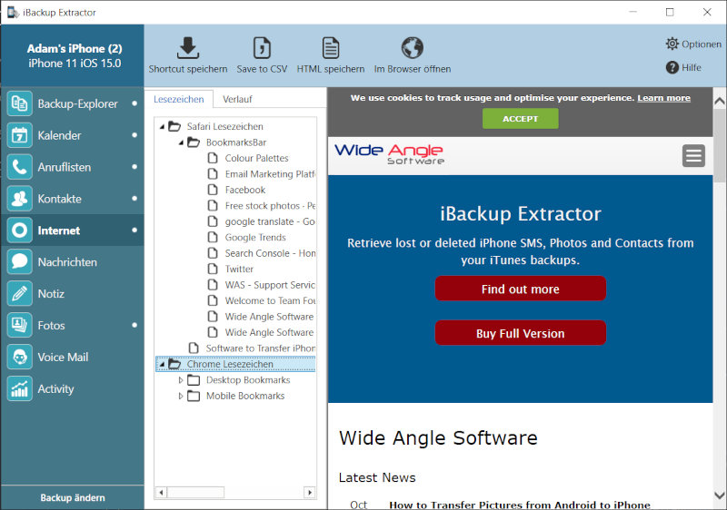
Task: Open Optionen gear icon
Action: click(x=672, y=44)
